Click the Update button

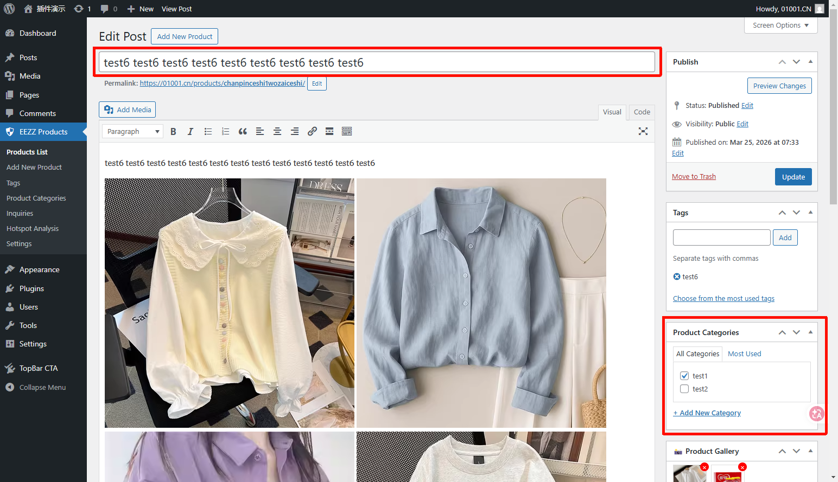793,177
